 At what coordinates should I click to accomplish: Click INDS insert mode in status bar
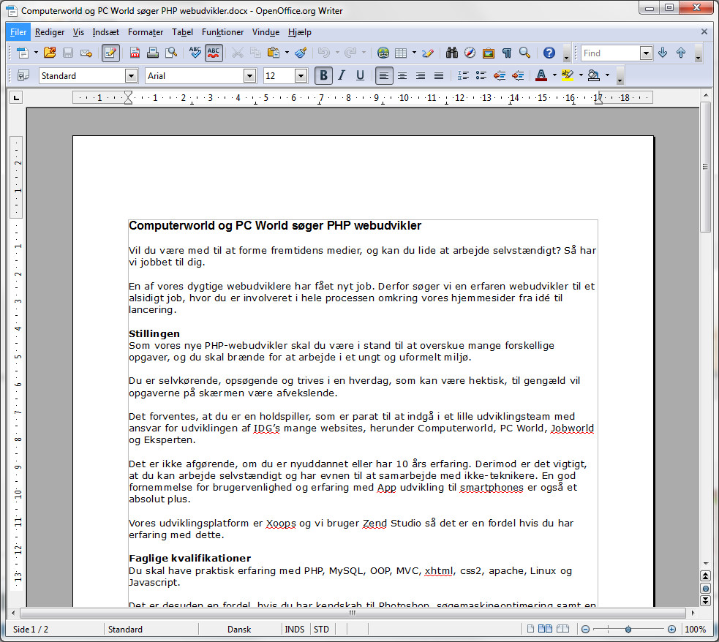[295, 629]
